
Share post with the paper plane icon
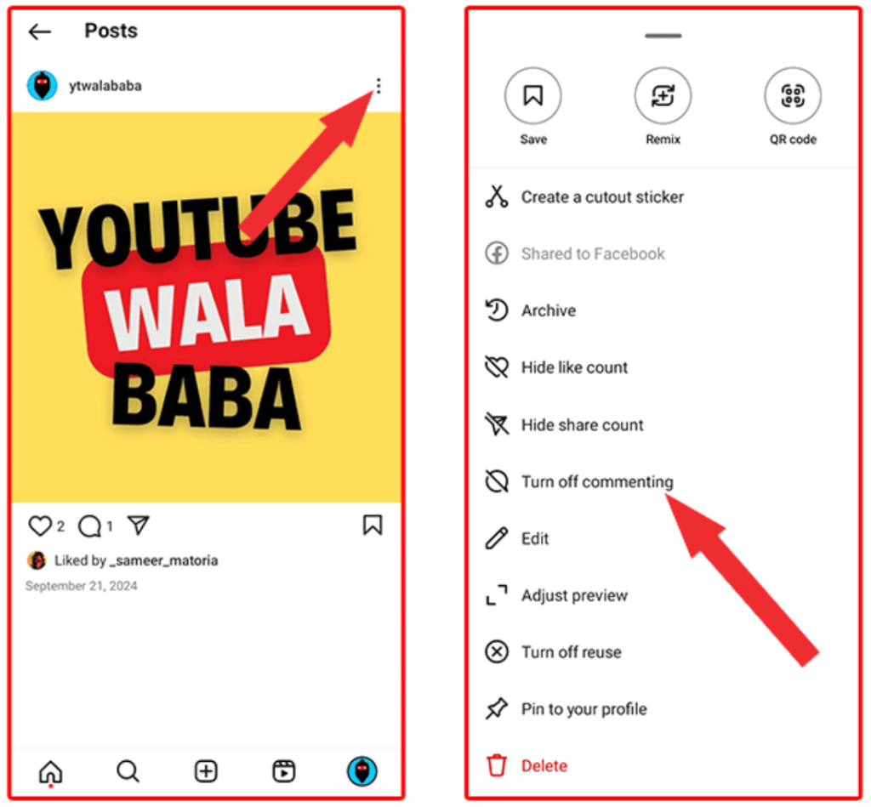pos(139,525)
